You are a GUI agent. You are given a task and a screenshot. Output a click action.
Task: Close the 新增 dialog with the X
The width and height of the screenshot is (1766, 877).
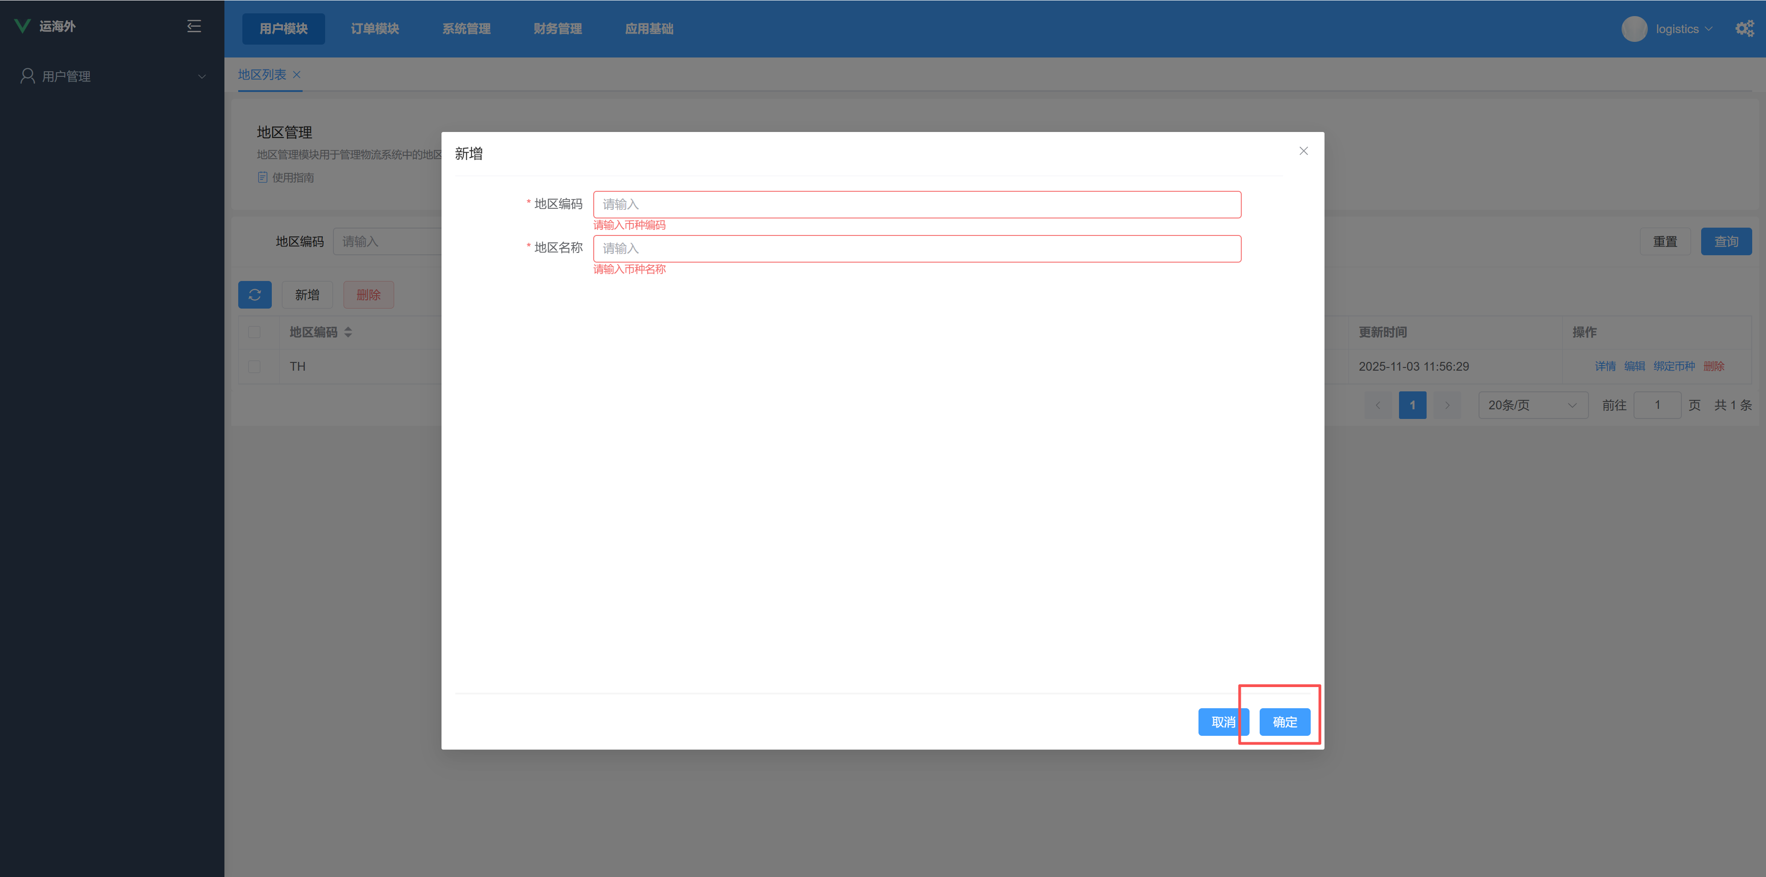(1303, 151)
